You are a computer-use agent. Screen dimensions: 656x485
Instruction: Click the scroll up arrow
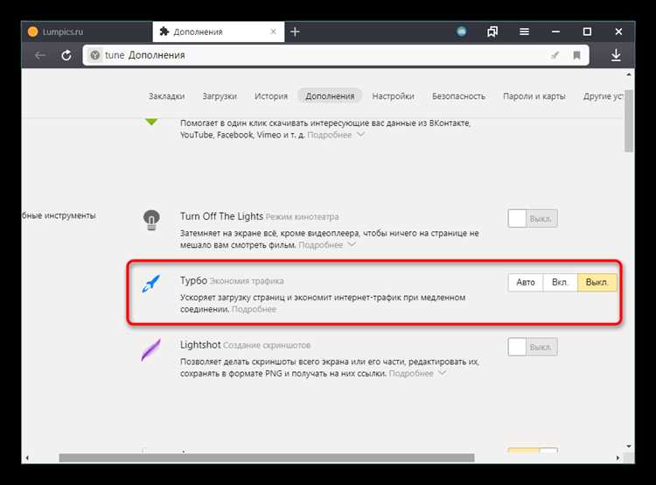629,74
